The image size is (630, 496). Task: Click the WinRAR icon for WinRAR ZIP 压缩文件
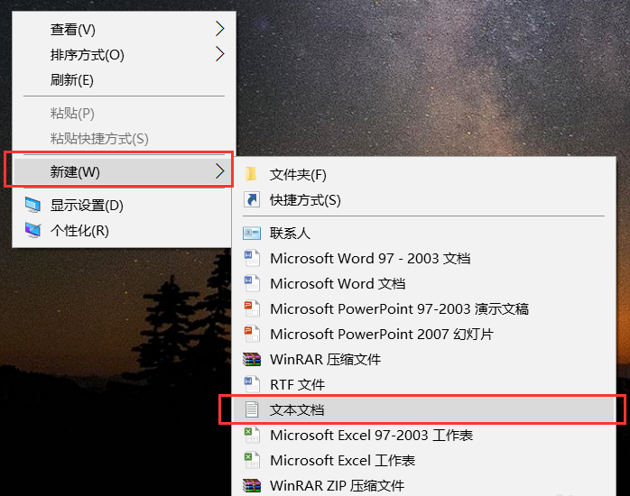pos(252,485)
